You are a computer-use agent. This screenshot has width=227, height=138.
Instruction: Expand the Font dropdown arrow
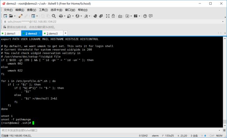click(89, 16)
